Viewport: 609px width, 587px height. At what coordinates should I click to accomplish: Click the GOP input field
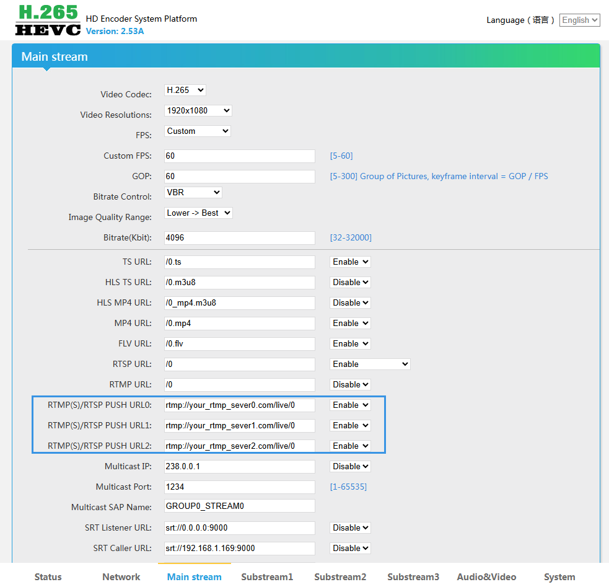[239, 177]
